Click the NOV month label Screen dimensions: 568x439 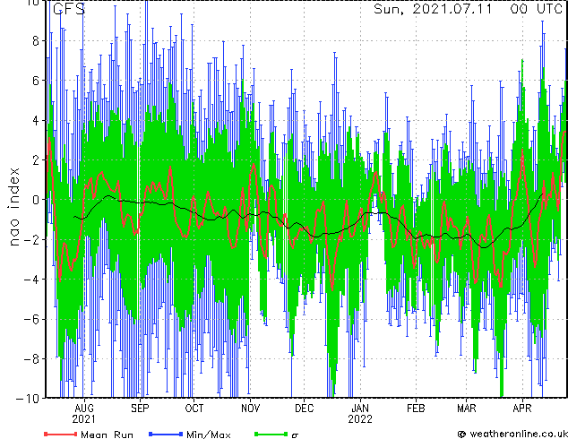(x=250, y=409)
